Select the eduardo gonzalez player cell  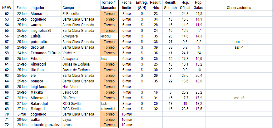pos(46,125)
